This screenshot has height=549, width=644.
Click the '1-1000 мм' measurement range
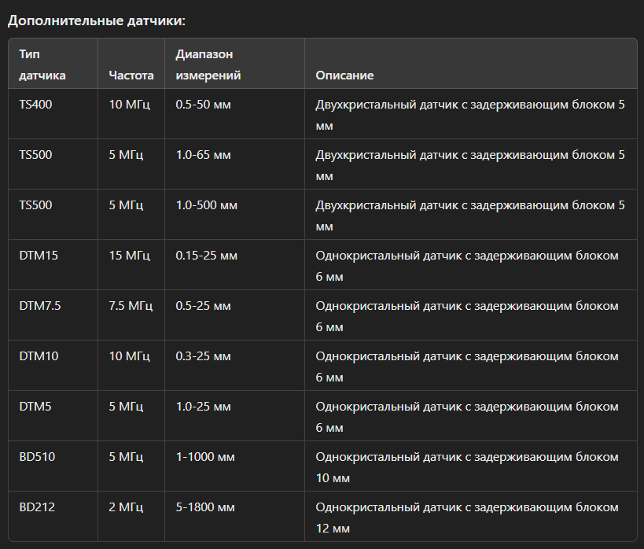[x=205, y=456]
